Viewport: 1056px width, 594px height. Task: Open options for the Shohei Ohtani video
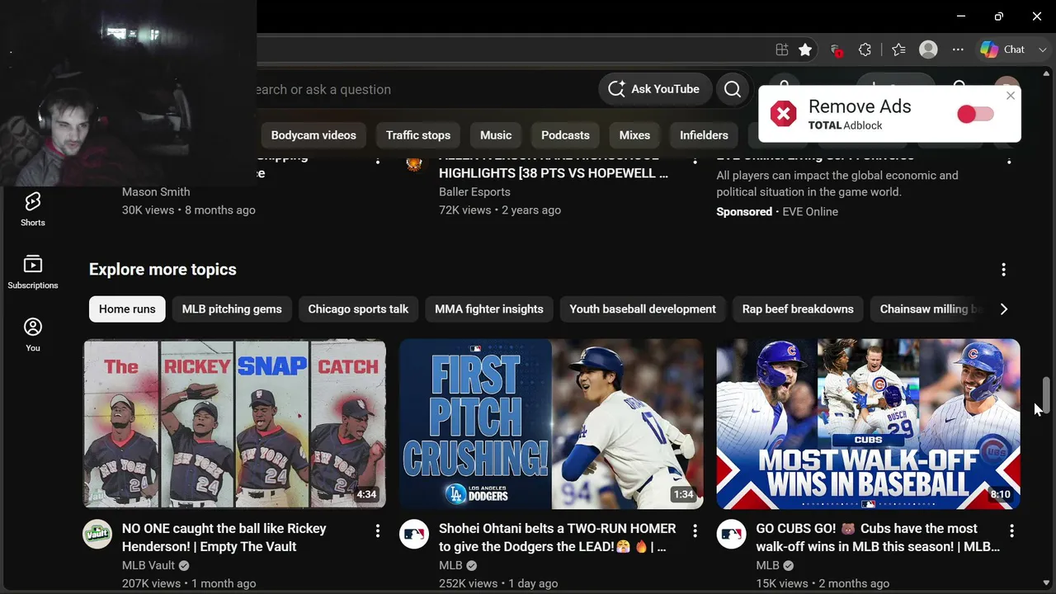[695, 530]
